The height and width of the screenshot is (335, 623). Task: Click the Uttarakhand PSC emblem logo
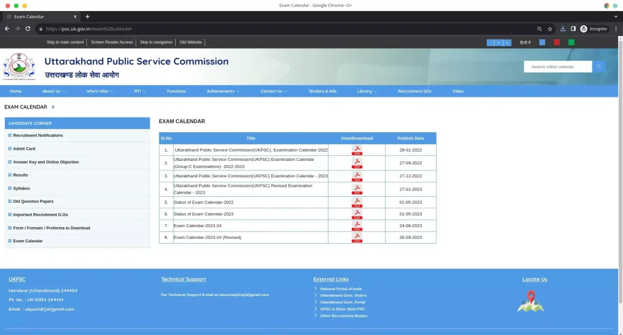tap(19, 66)
